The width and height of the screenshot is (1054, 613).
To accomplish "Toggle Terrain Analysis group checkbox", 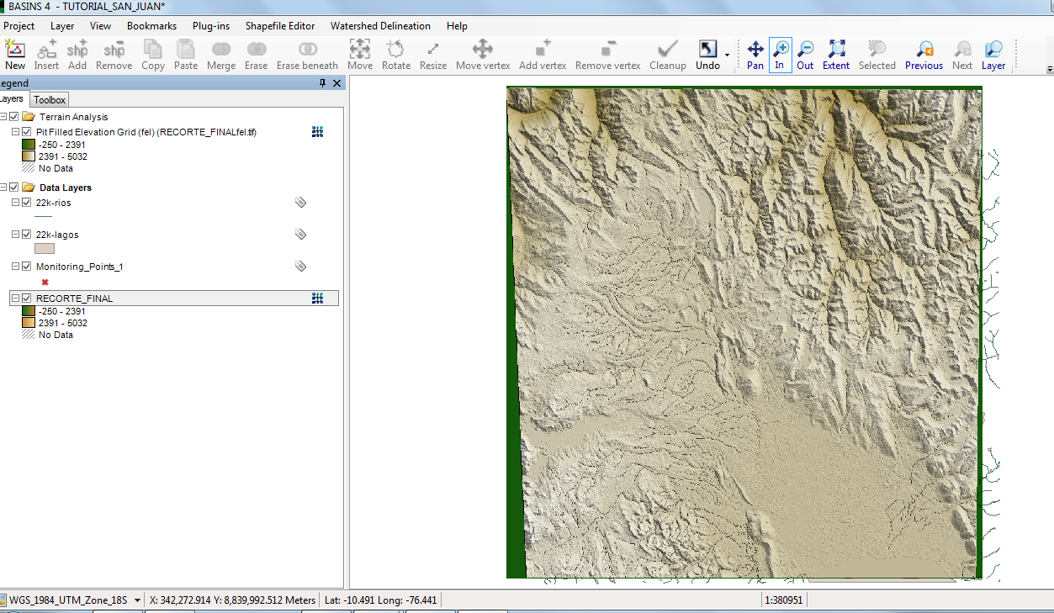I will point(14,117).
